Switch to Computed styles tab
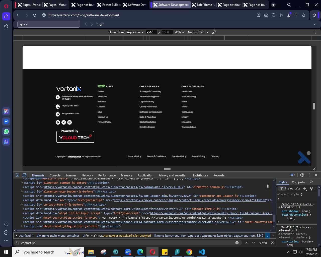 click(299, 182)
